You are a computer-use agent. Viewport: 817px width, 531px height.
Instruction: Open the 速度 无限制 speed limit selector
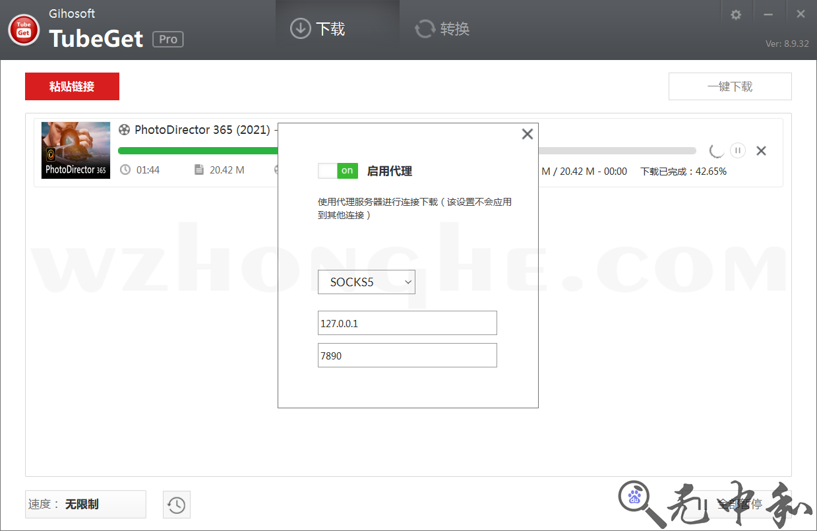[85, 505]
